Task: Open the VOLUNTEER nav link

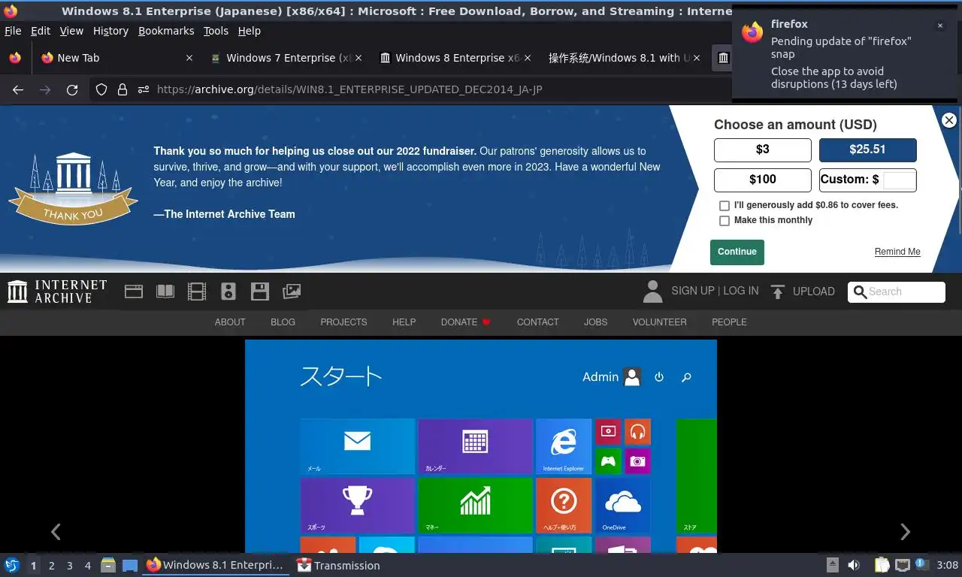Action: (659, 322)
